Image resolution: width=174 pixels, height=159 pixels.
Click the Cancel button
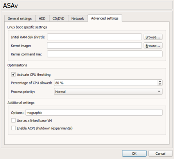(x=160, y=154)
